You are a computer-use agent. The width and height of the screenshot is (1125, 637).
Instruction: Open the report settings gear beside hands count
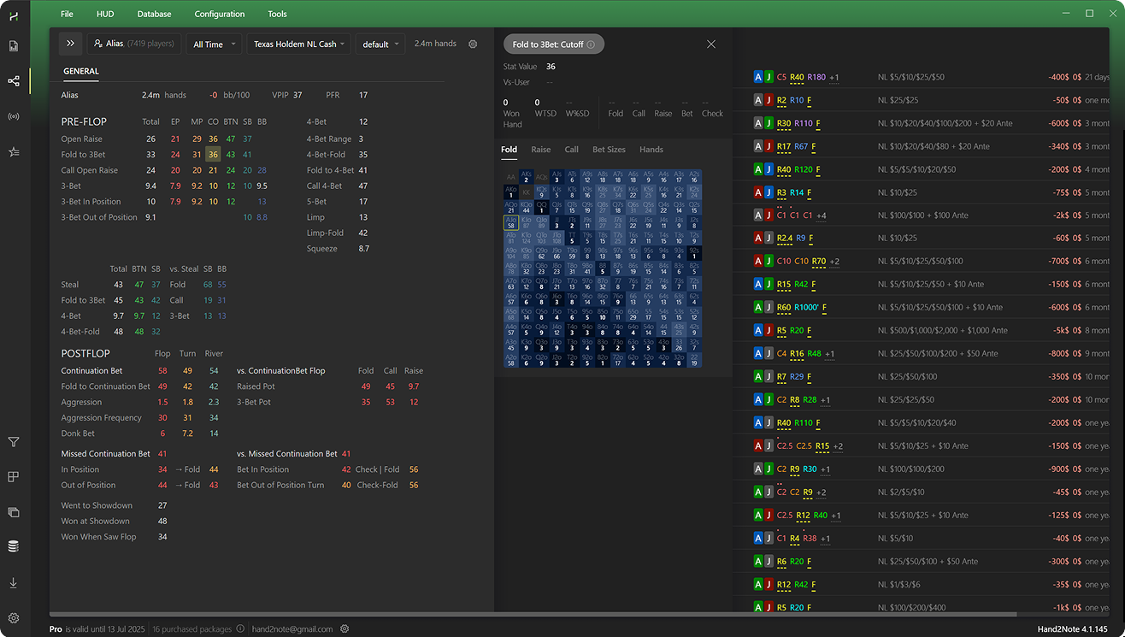coord(473,44)
